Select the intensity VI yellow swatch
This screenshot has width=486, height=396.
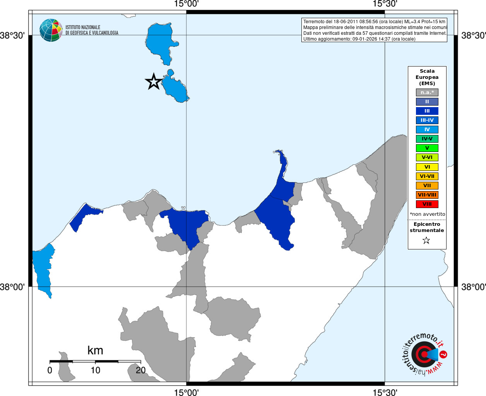[x=427, y=167]
